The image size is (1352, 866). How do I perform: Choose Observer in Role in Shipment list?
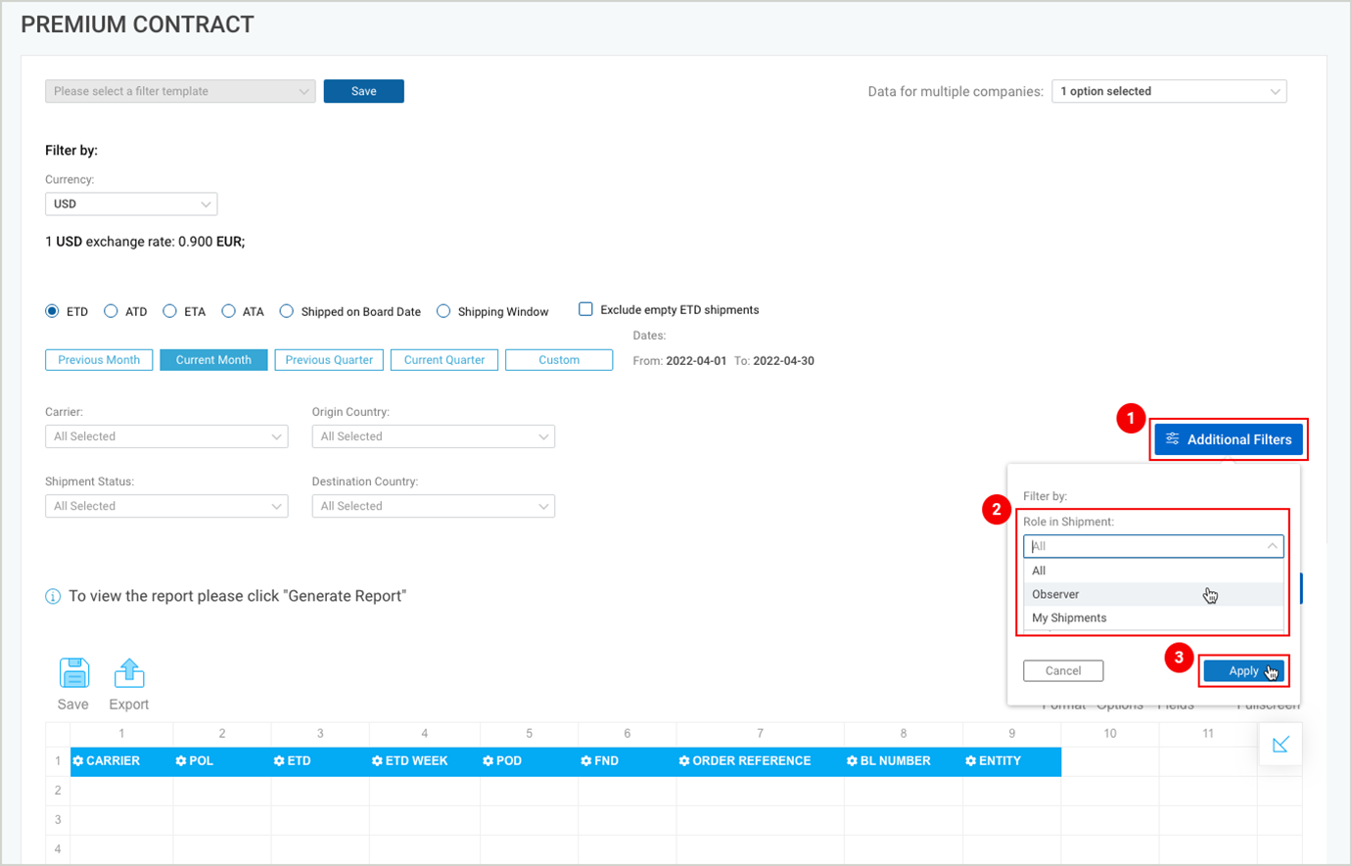1153,594
